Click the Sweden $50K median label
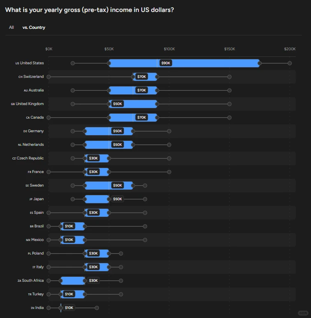311x318 pixels. pyautogui.click(x=117, y=185)
